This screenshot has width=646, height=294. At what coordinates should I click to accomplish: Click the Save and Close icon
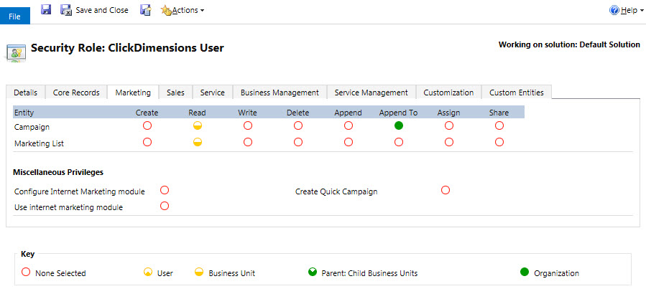coord(66,10)
